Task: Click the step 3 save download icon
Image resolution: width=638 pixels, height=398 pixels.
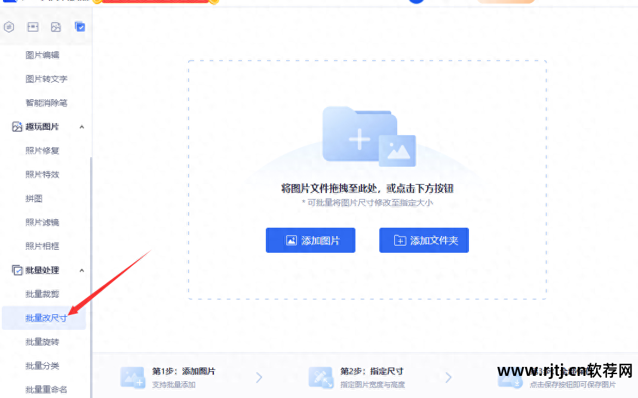Action: (x=510, y=377)
